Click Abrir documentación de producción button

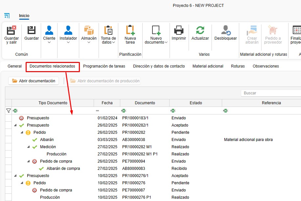coord(104,81)
